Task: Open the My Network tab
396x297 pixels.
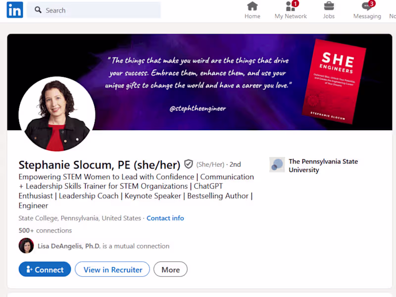Action: [x=291, y=10]
